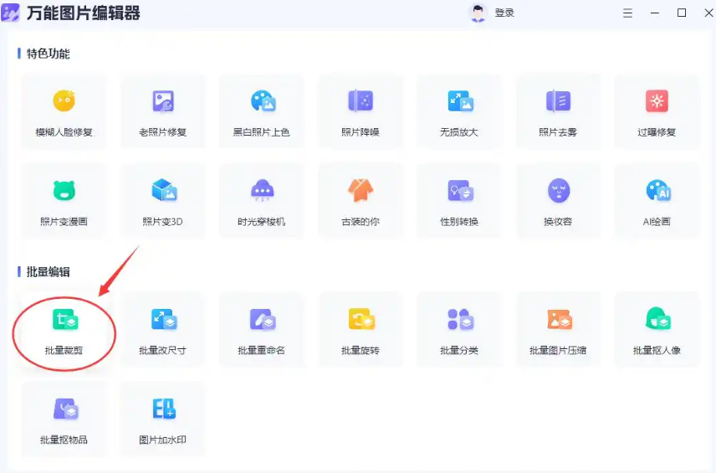Screen dimensions: 716x473
Task: Click the user avatar icon
Action: click(x=478, y=13)
